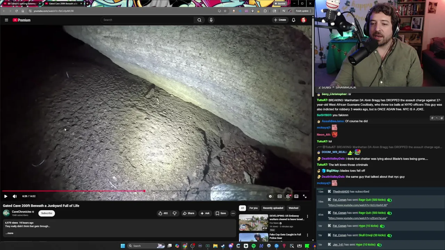
Task: Click the taskbar Search box
Action: pyautogui.click(x=146, y=246)
